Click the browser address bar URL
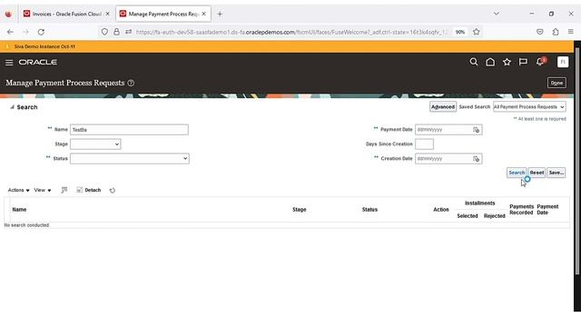The image size is (581, 327). [x=291, y=32]
